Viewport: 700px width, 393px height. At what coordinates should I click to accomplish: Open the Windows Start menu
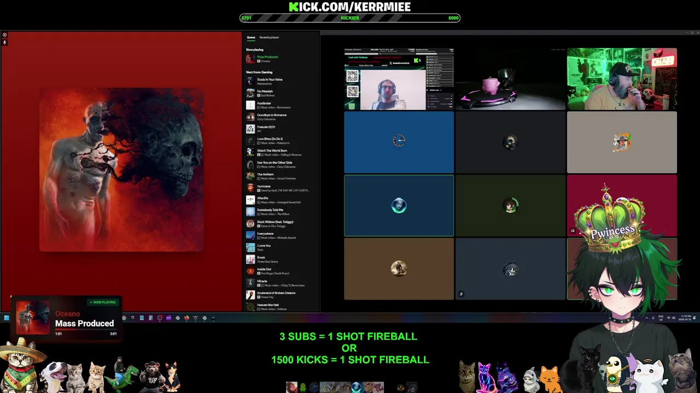click(x=6, y=318)
